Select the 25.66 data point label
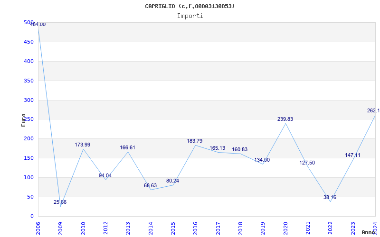Image resolution: width=380 pixels, height=237 pixels. tap(60, 202)
